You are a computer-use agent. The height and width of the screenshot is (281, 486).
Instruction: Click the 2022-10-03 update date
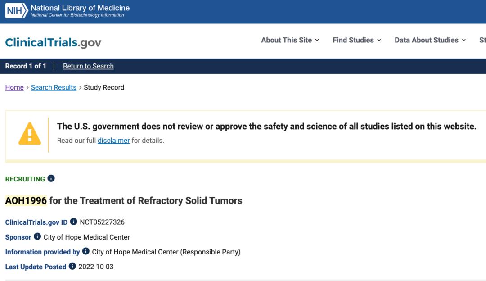point(96,267)
